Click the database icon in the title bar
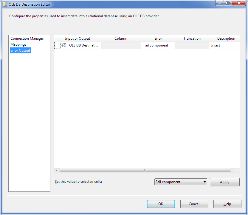Viewport: 248px width, 215px height. 5,4
